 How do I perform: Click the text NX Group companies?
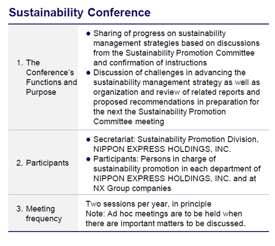point(132,188)
